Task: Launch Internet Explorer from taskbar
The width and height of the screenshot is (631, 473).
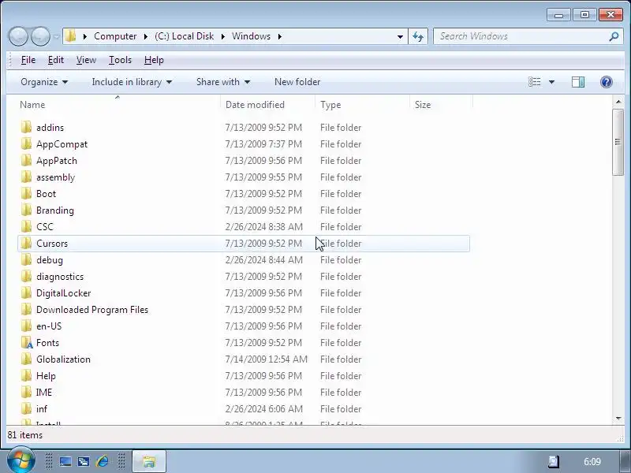Action: pyautogui.click(x=103, y=461)
